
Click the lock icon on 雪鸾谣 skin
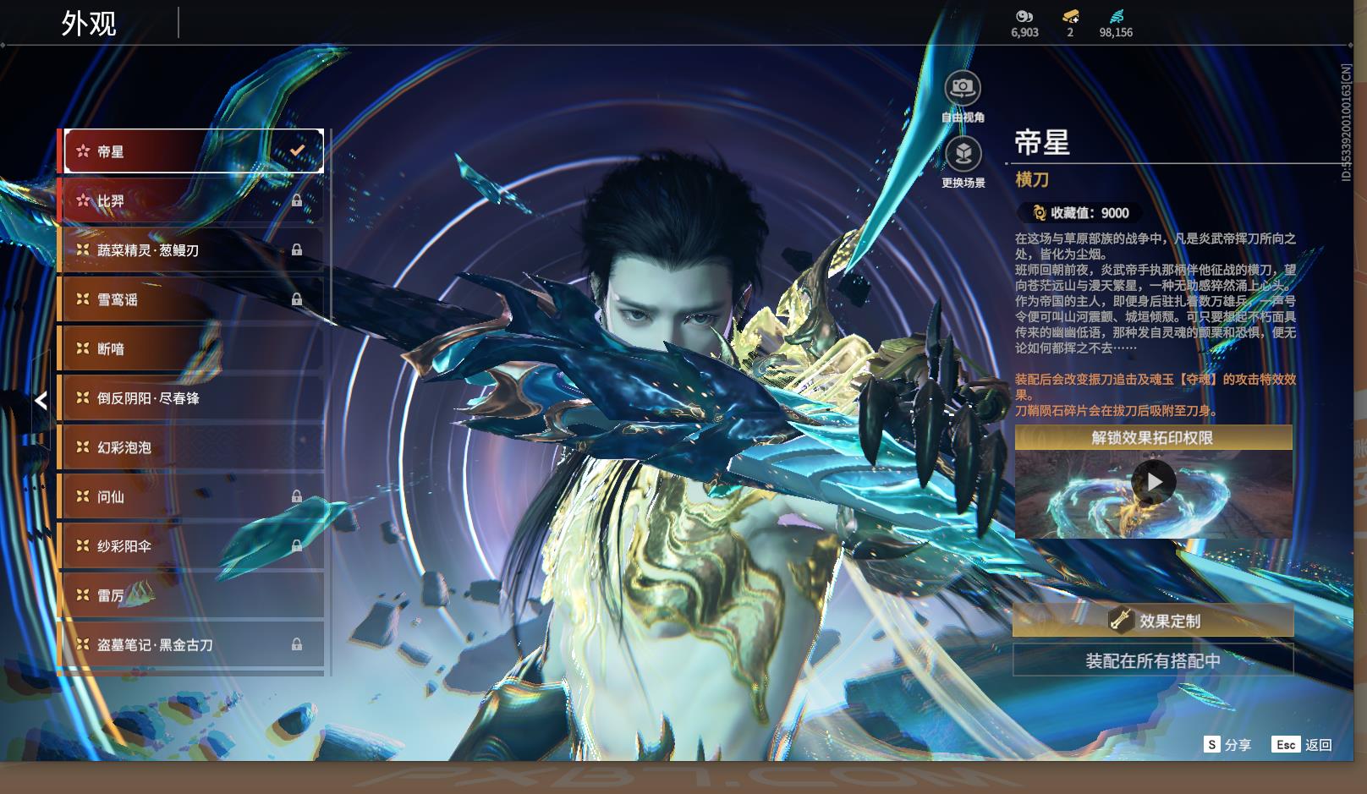[297, 299]
